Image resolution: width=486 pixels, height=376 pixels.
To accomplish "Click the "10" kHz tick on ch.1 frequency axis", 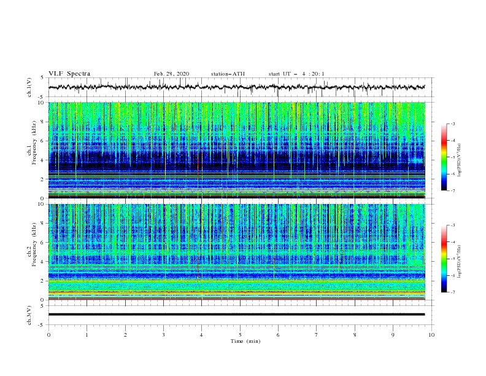I will pyautogui.click(x=42, y=103).
